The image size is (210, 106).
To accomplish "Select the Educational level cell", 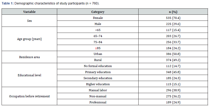I will pyautogui.click(x=29, y=75).
